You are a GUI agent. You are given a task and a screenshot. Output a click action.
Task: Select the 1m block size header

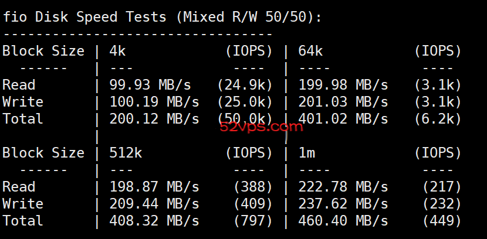click(306, 153)
